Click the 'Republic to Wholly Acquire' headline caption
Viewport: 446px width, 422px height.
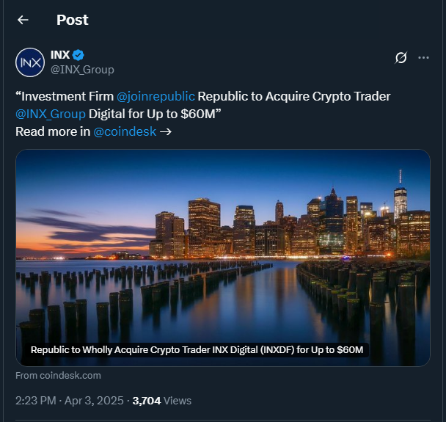(197, 350)
